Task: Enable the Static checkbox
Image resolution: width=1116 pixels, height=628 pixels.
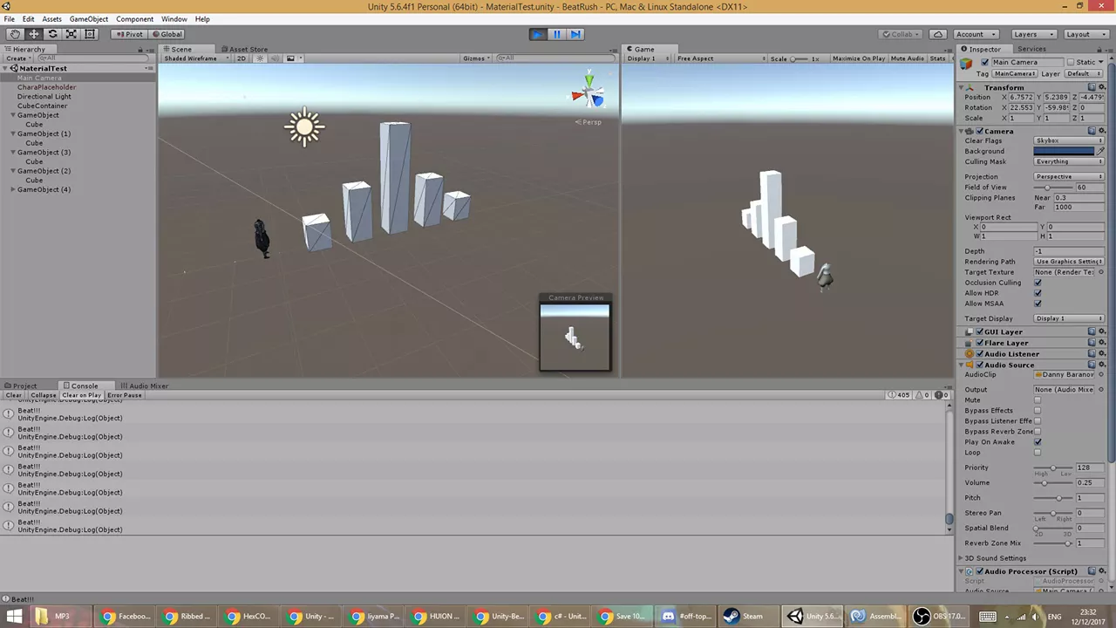Action: coord(1071,63)
